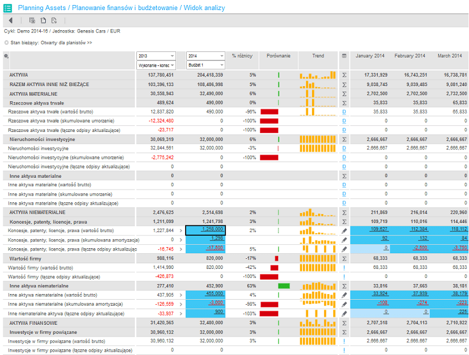Select the status radio next to Stan bieżący
The height and width of the screenshot is (355, 469).
click(x=7, y=42)
